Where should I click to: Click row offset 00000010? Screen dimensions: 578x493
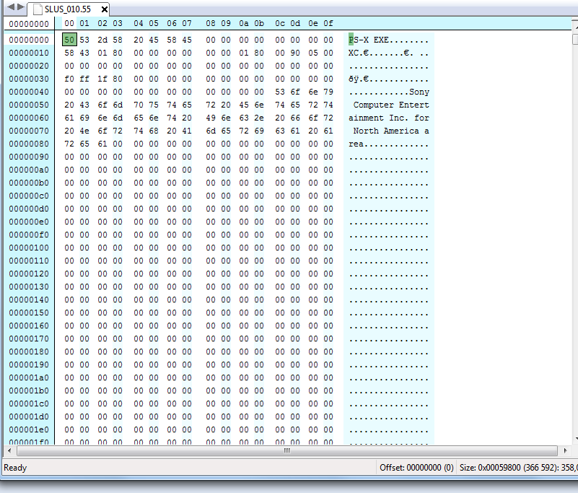point(29,53)
